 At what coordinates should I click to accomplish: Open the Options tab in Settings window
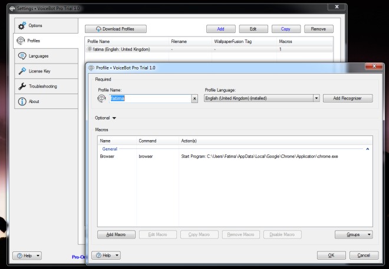coord(46,25)
